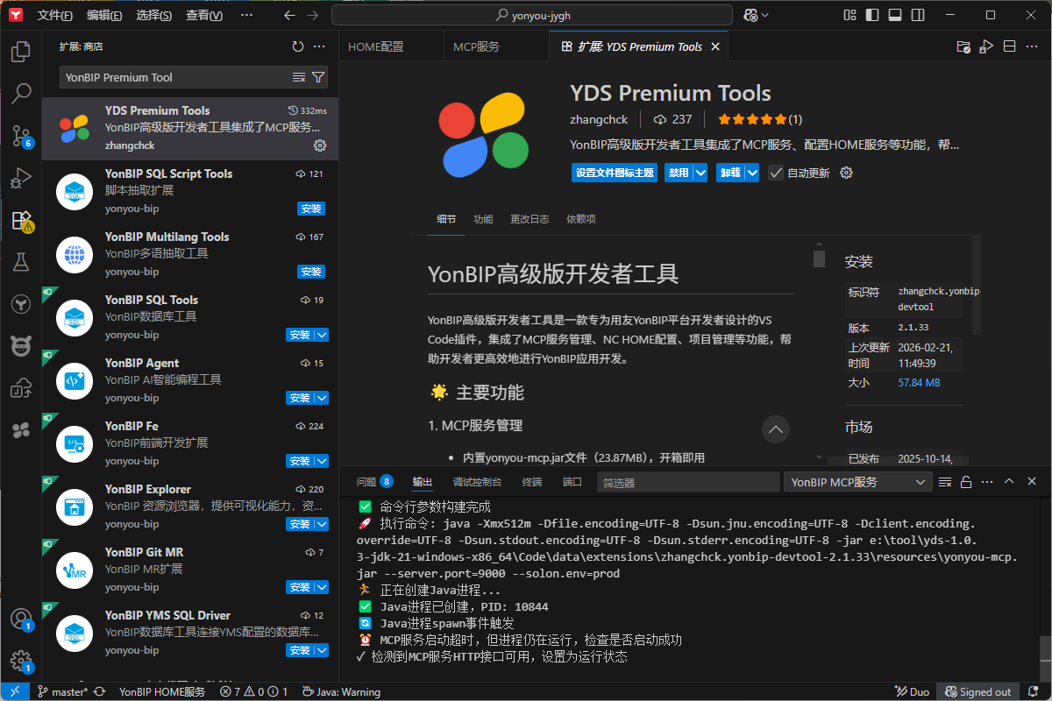Toggle the primary side bar layout icon

point(871,15)
